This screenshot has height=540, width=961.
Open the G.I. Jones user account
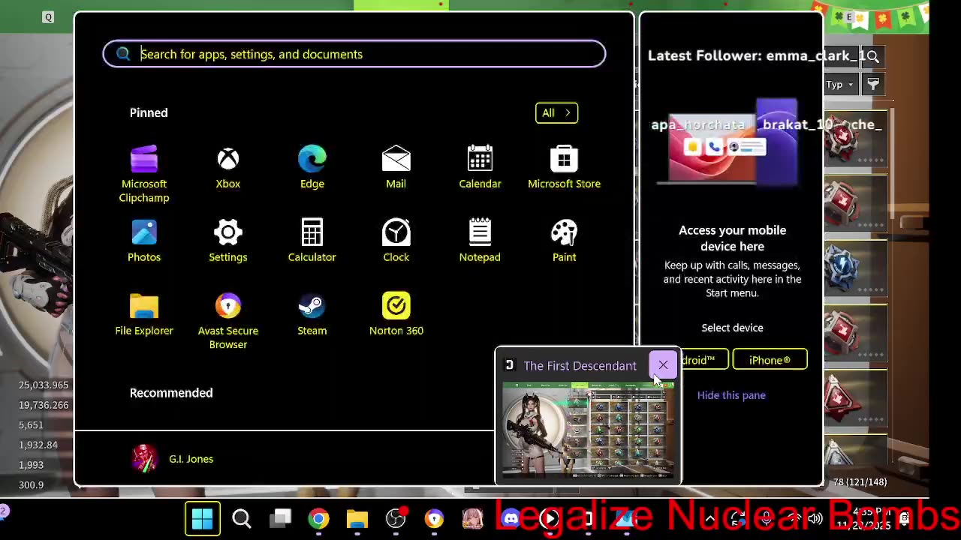coord(173,459)
